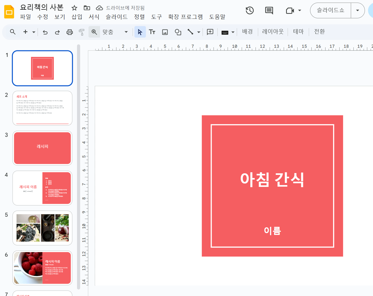Open slideshow options dropdown arrow
Viewport: 373px width, 296px height.
click(358, 10)
